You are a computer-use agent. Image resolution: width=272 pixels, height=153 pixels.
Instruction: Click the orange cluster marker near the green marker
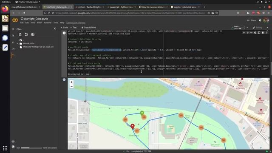coord(144,117)
